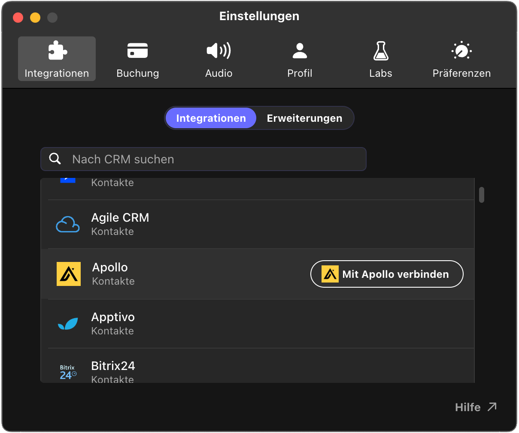Close the Einstellungen window with the red button
The width and height of the screenshot is (519, 433).
(x=18, y=17)
